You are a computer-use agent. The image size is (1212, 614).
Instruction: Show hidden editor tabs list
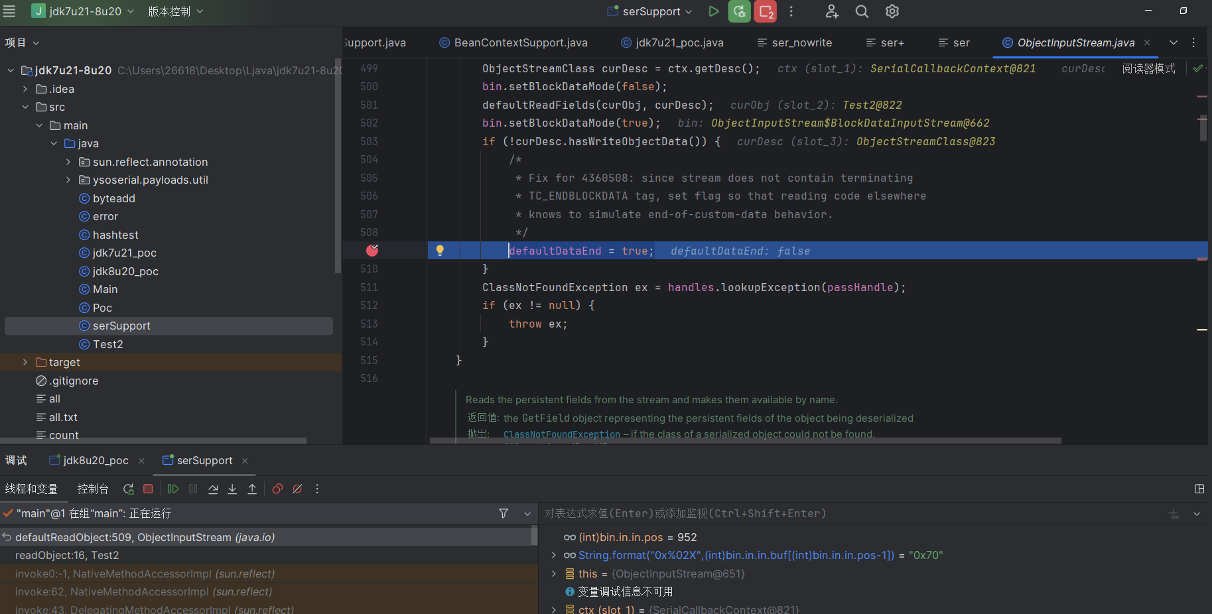pos(1174,42)
